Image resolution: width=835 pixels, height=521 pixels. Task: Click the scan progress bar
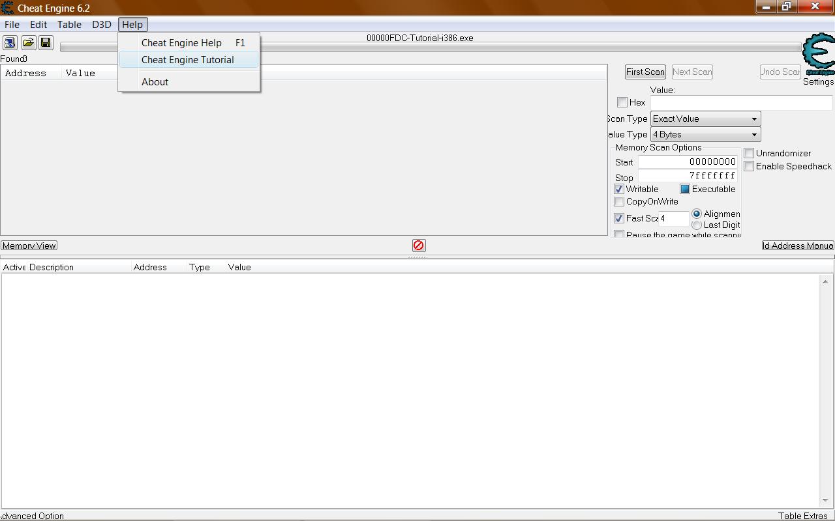431,47
